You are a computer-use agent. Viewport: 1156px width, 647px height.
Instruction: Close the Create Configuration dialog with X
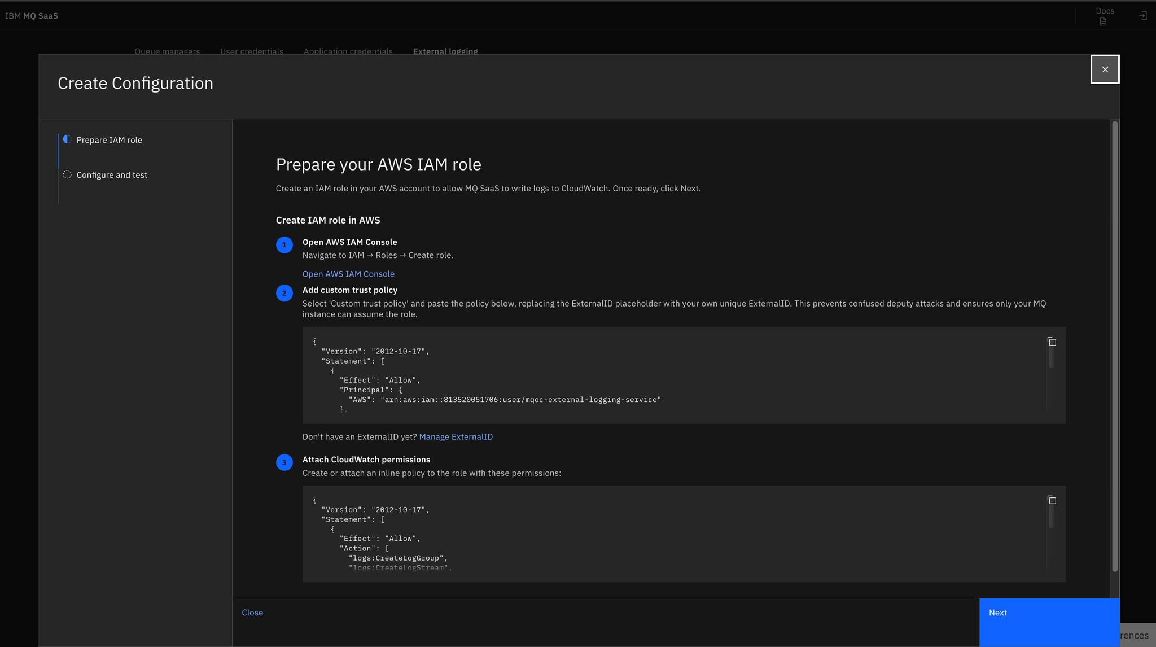[1105, 69]
